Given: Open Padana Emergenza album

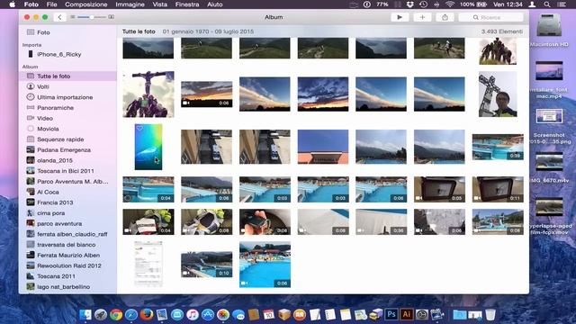Looking at the screenshot, I should click(x=64, y=150).
